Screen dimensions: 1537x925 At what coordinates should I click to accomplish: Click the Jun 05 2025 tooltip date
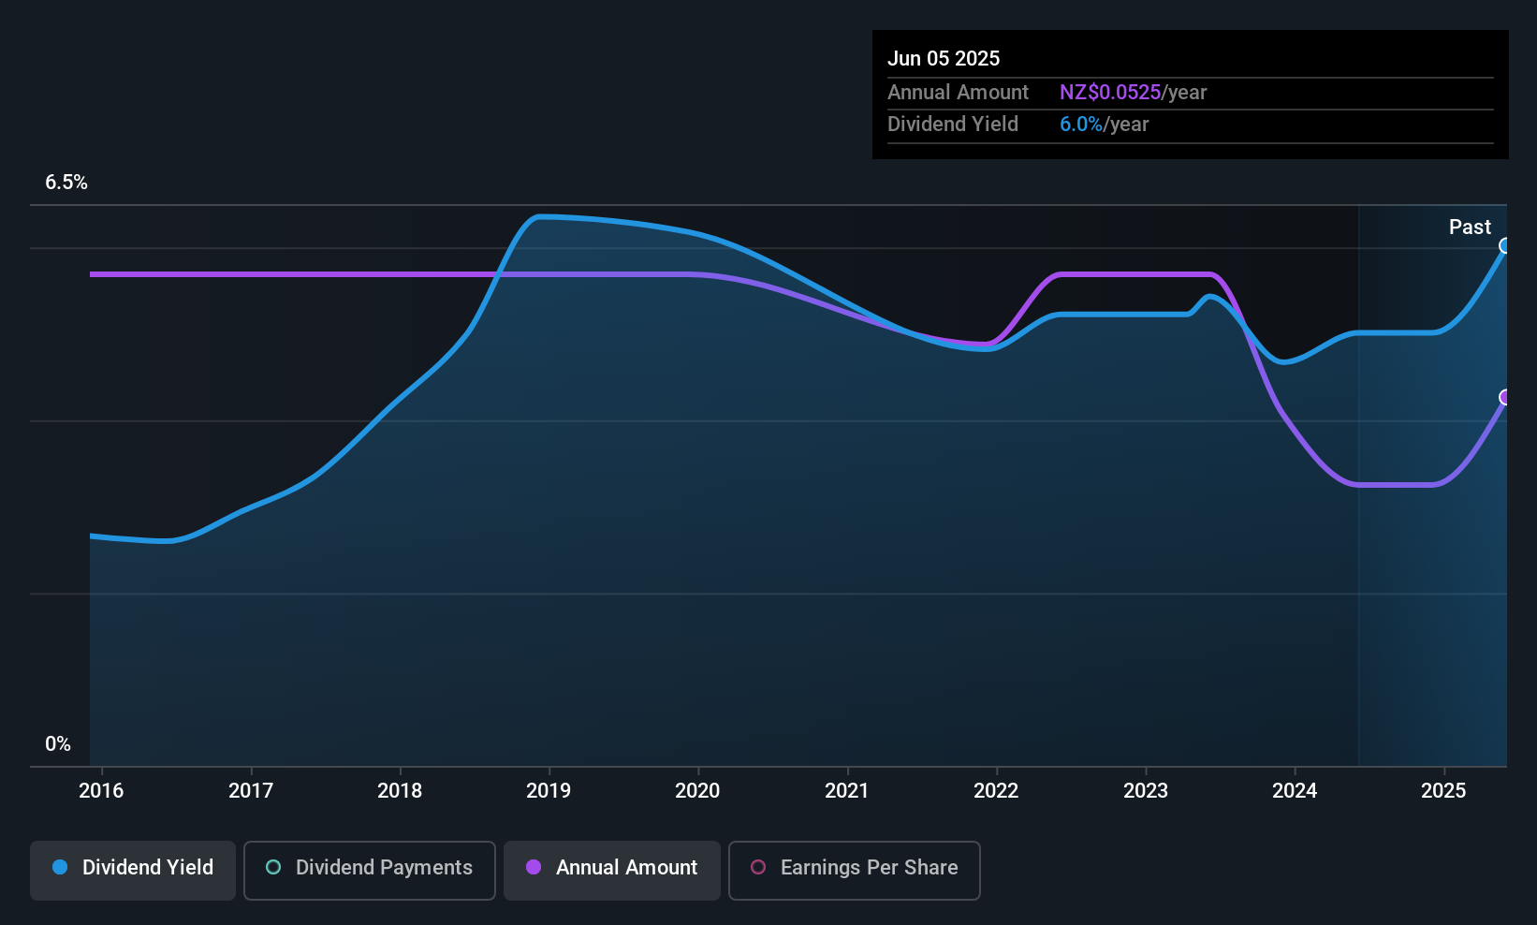(x=944, y=58)
